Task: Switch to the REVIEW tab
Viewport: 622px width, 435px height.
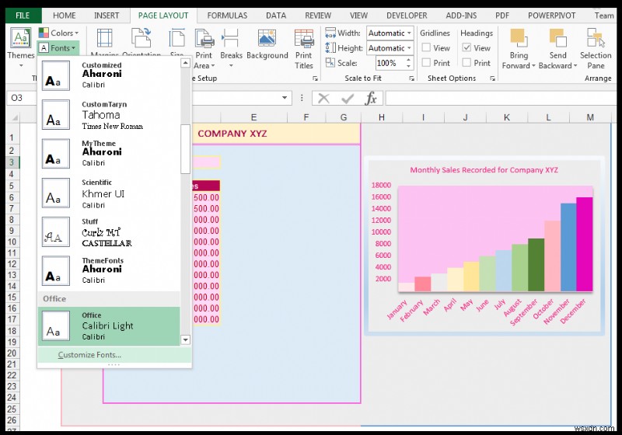Action: pyautogui.click(x=318, y=16)
